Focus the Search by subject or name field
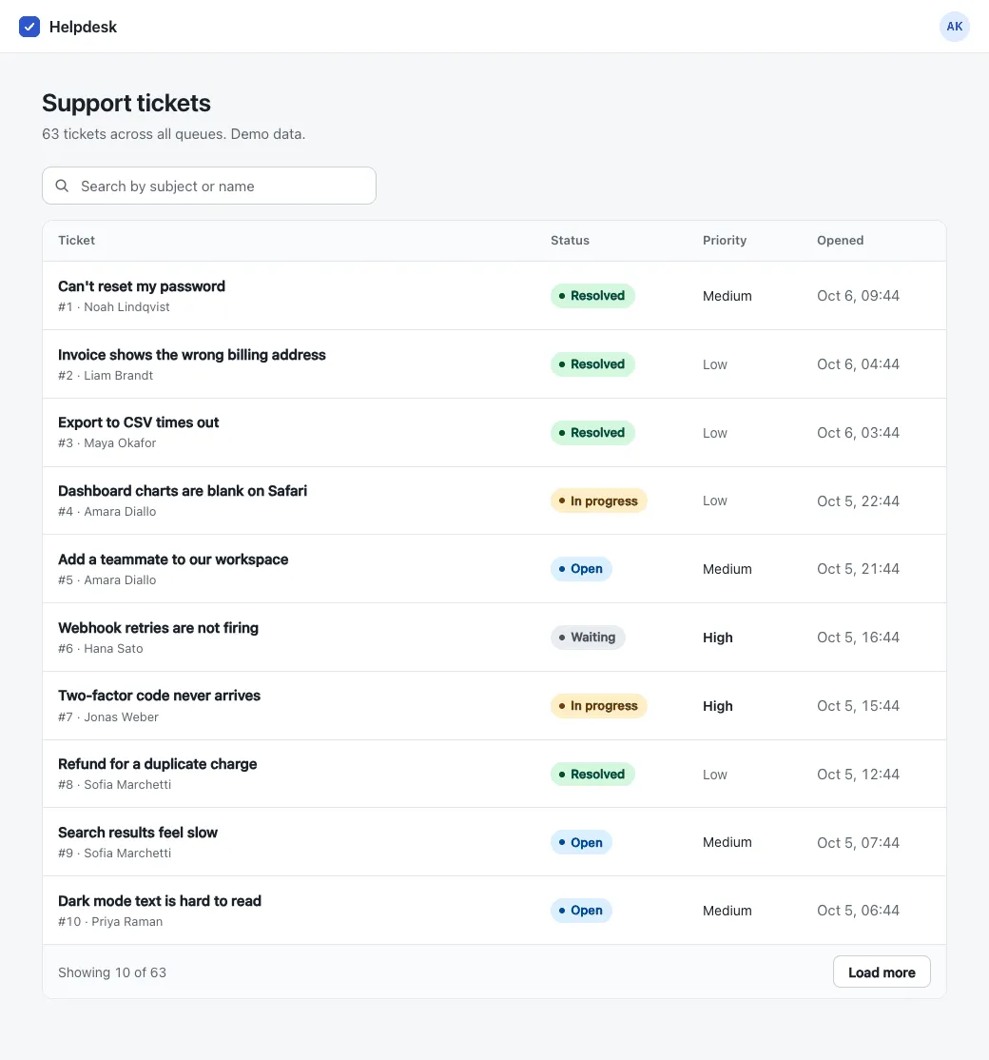This screenshot has height=1060, width=989. pyautogui.click(x=209, y=186)
